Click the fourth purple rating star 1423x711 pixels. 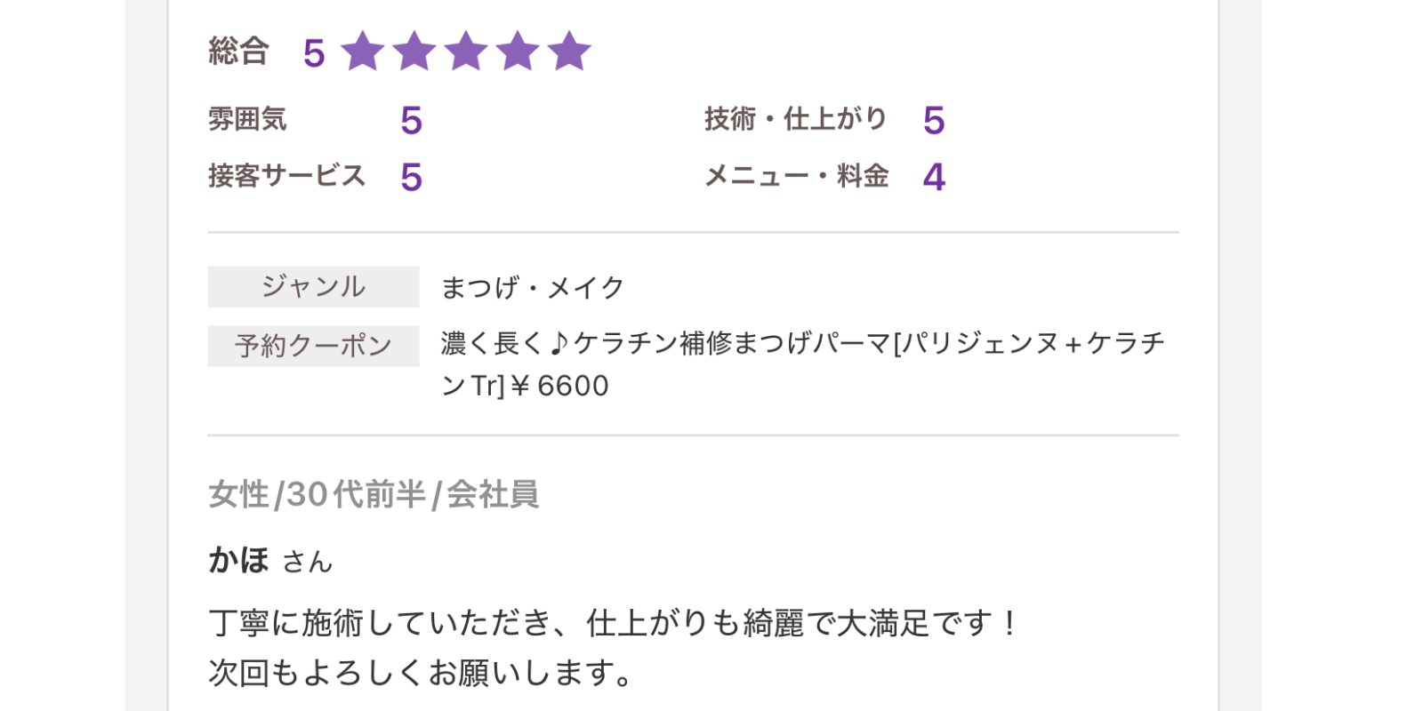pos(518,51)
